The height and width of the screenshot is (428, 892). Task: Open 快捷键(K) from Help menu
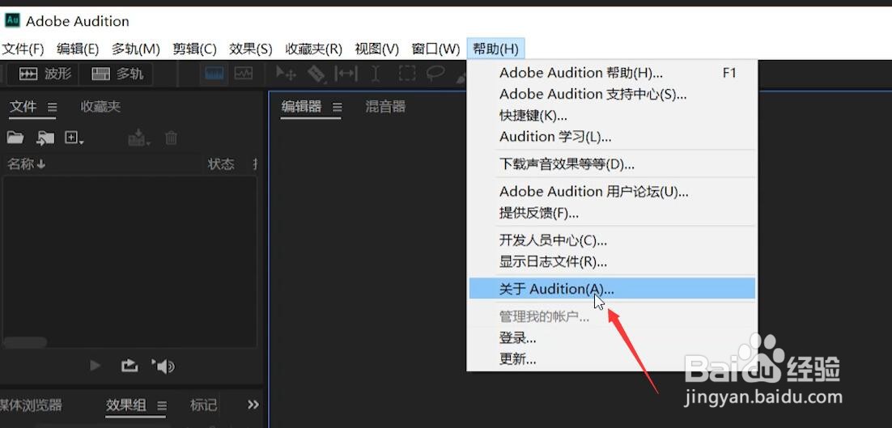click(612, 116)
